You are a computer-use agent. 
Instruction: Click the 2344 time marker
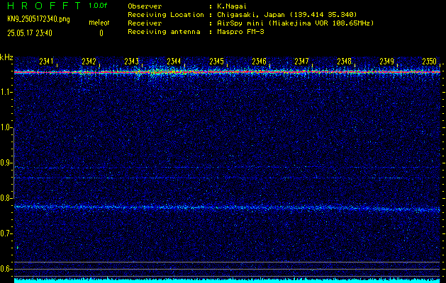pos(174,62)
